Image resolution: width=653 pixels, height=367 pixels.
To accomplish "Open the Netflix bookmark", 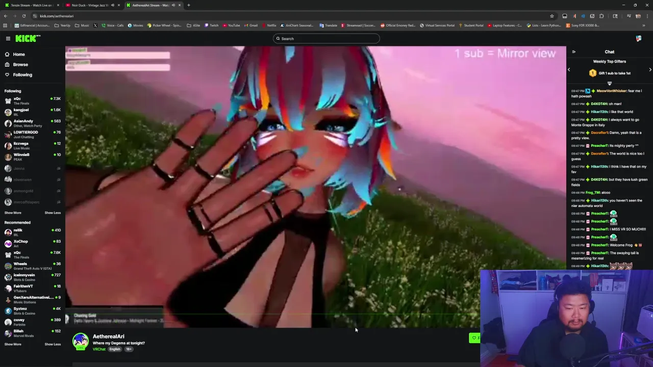I will coord(269,25).
